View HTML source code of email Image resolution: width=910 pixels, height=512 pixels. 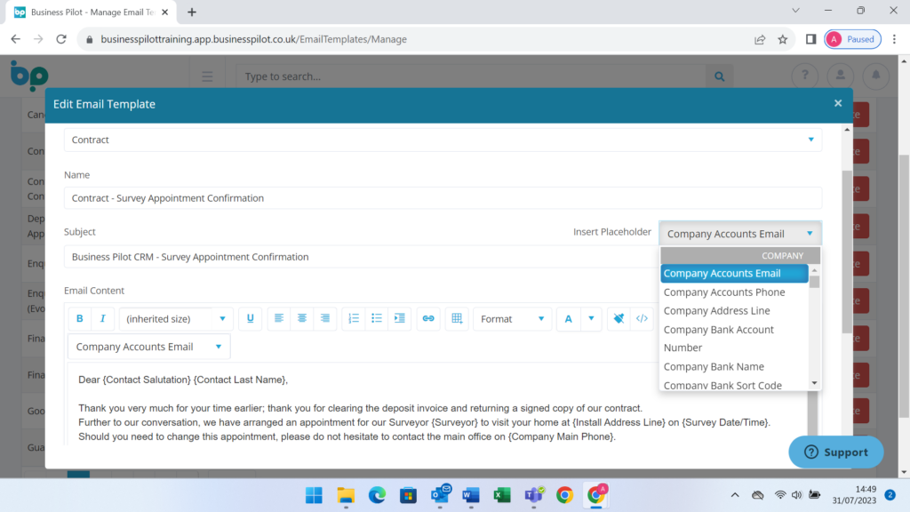tap(642, 319)
